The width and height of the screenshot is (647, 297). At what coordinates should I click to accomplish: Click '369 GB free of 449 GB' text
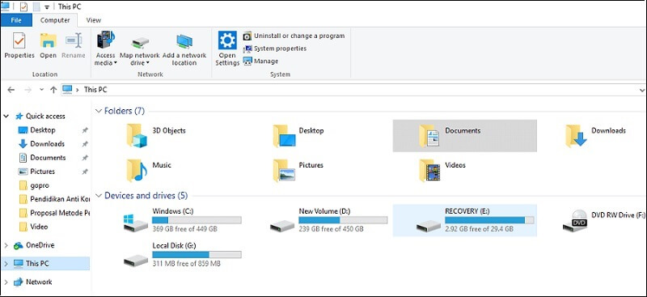(185, 228)
